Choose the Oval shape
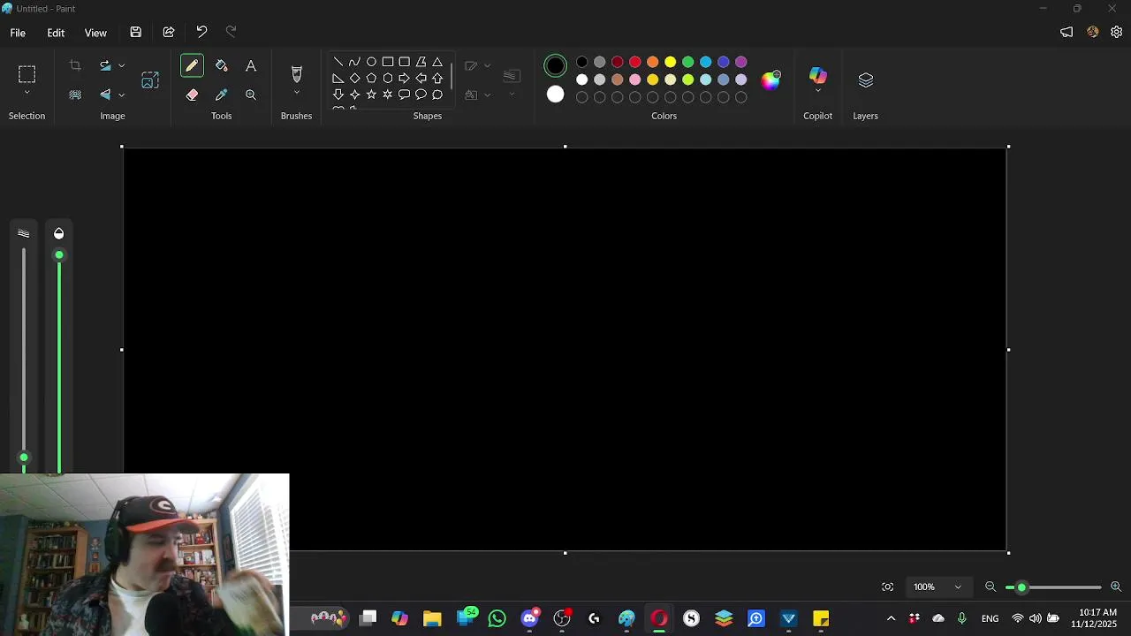This screenshot has height=636, width=1131. point(371,62)
